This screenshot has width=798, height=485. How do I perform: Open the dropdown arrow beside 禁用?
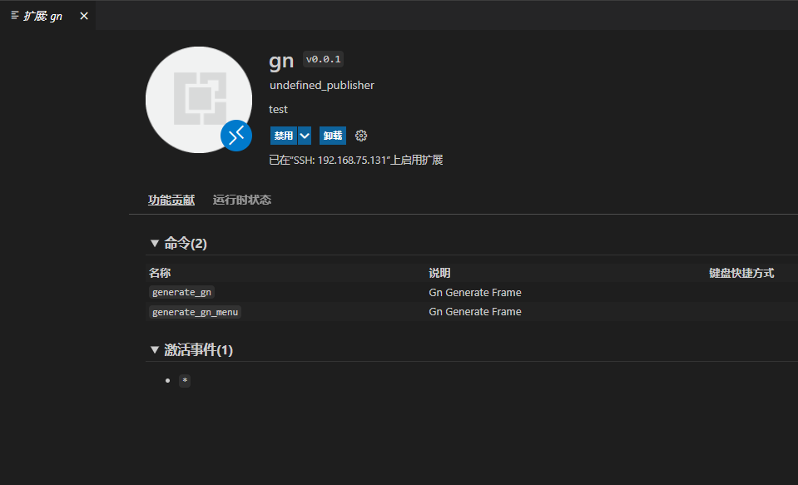coord(305,136)
